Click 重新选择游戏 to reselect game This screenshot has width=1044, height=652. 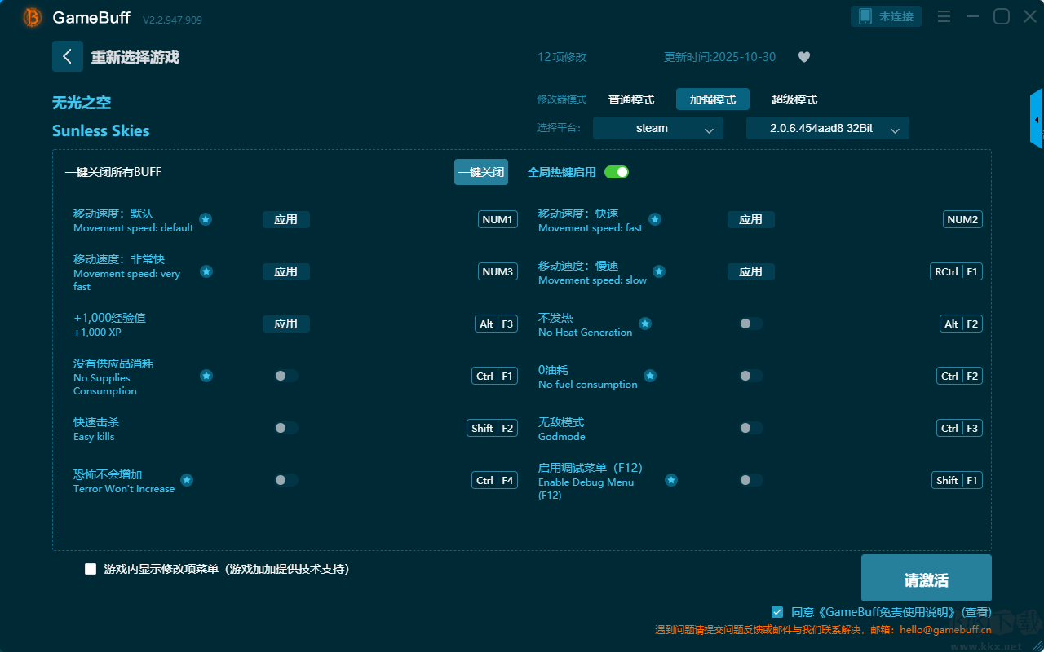135,57
